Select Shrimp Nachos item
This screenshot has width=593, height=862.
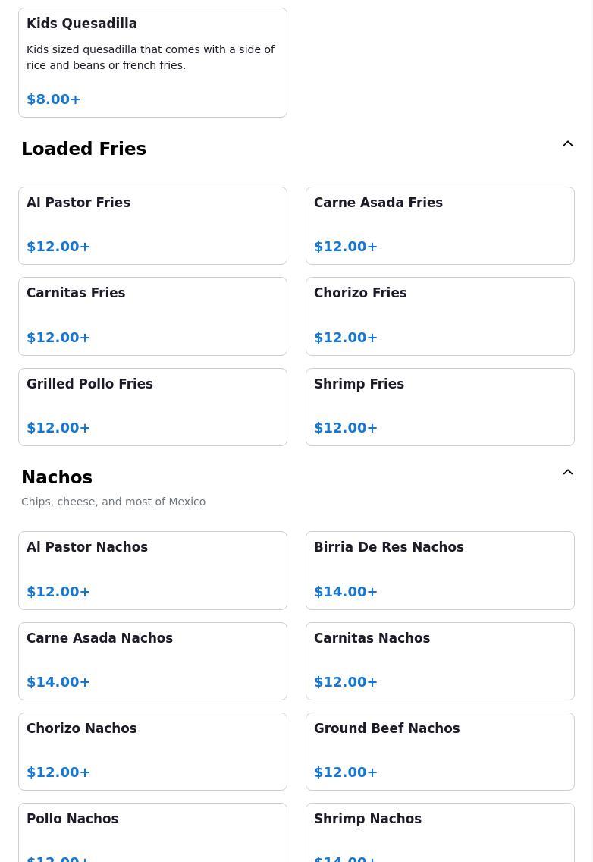(x=440, y=833)
